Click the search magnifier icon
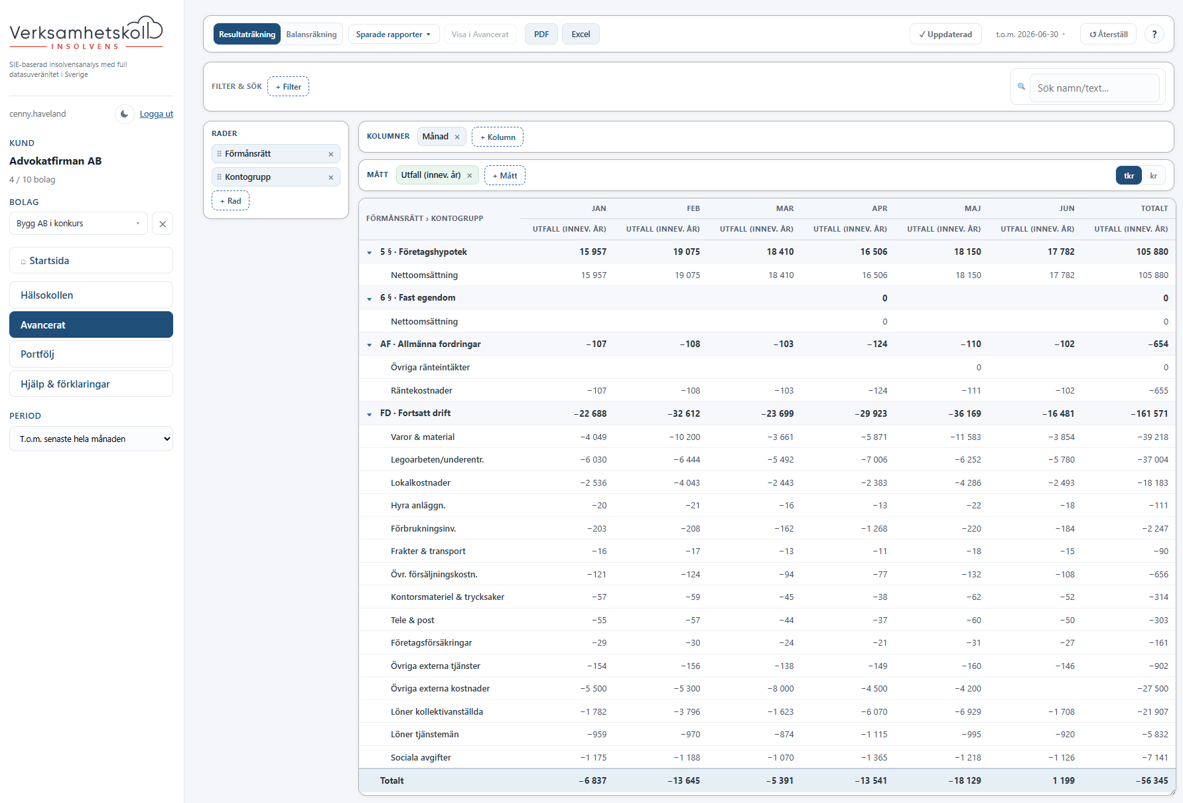This screenshot has height=803, width=1183. coord(1021,86)
